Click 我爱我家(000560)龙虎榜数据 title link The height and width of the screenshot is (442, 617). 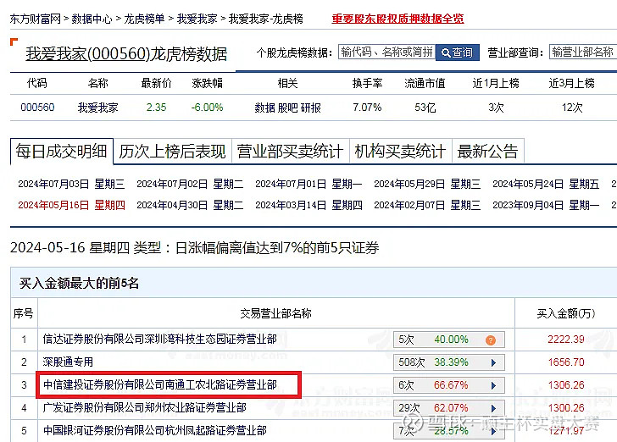point(126,54)
